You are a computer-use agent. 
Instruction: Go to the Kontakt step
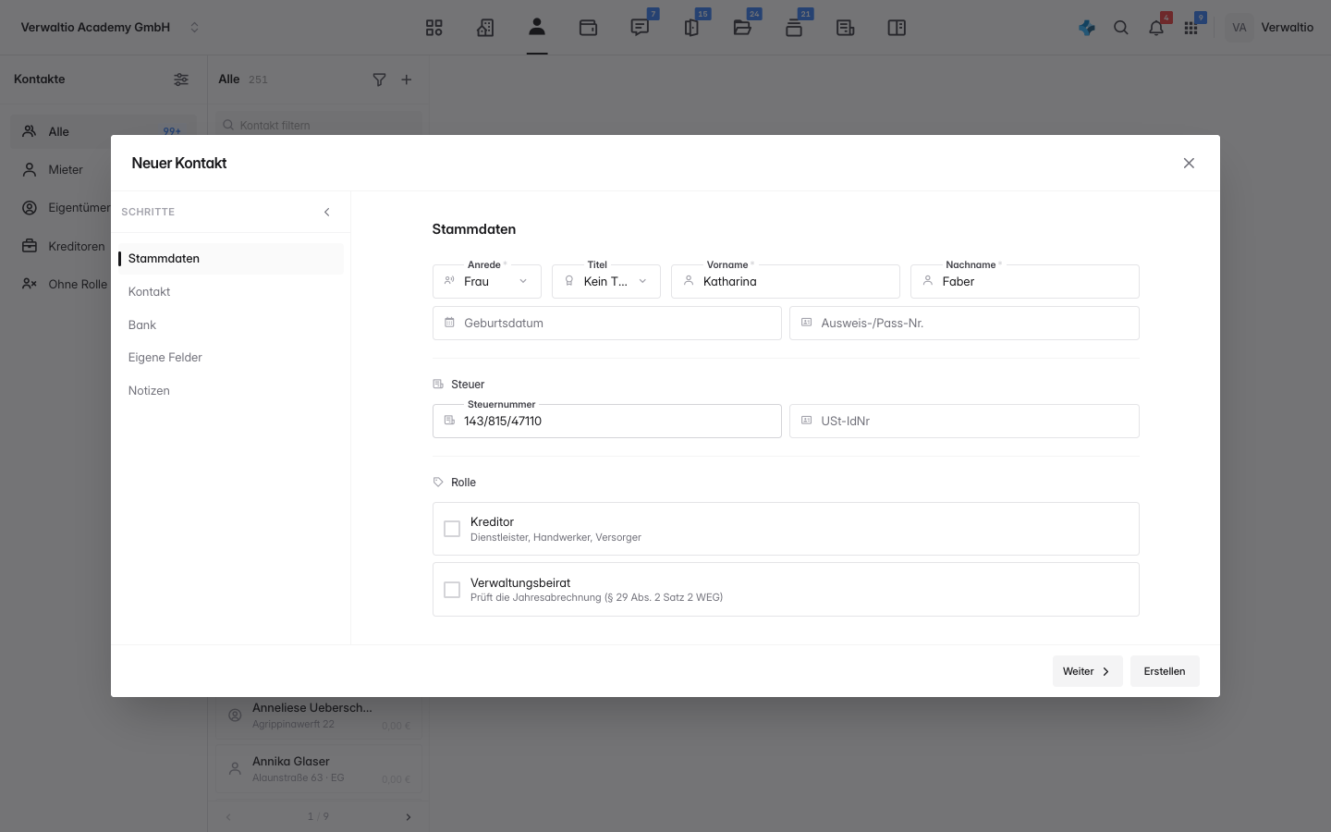click(231, 292)
